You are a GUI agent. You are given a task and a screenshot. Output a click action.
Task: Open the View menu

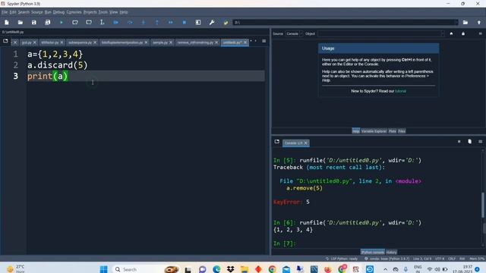coord(113,12)
